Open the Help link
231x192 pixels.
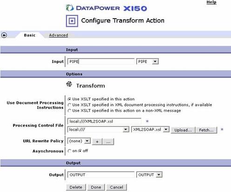(211, 2)
